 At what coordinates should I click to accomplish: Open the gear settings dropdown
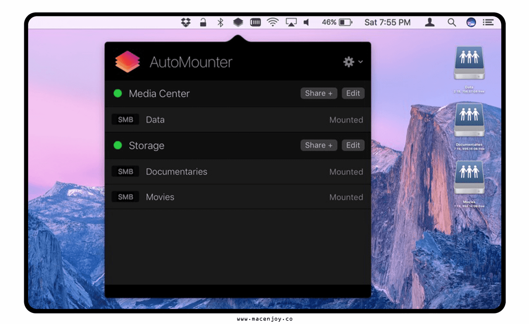coord(353,62)
